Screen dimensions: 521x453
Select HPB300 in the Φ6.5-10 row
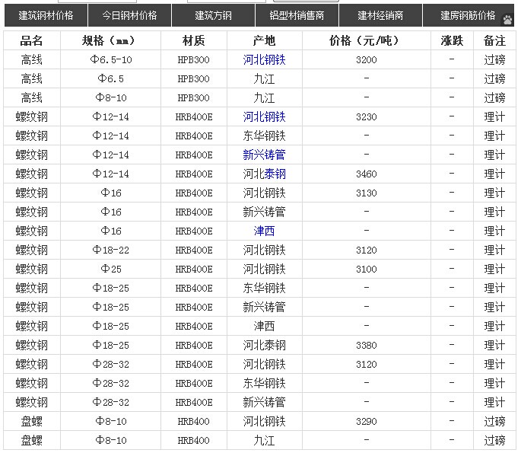pyautogui.click(x=194, y=60)
